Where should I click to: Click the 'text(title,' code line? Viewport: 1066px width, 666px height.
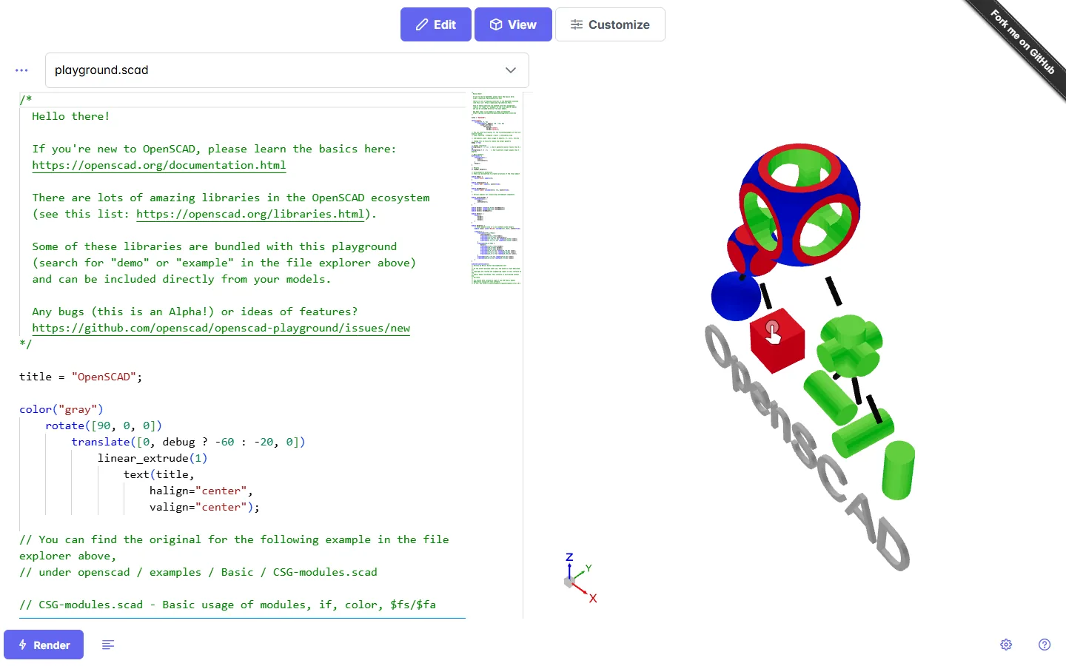tap(158, 474)
